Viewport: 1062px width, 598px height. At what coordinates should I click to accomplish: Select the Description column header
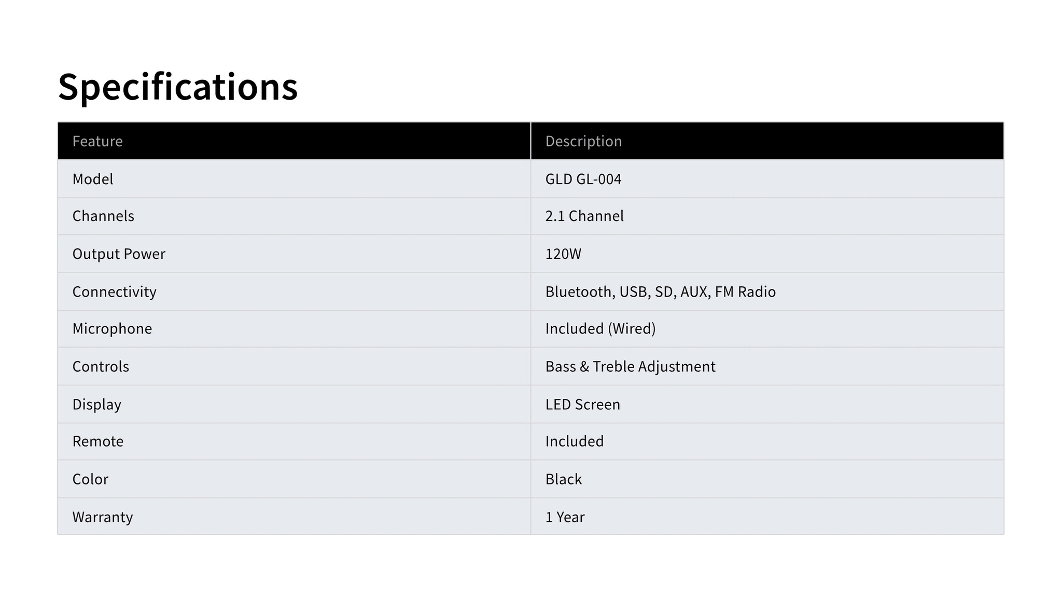(x=583, y=141)
